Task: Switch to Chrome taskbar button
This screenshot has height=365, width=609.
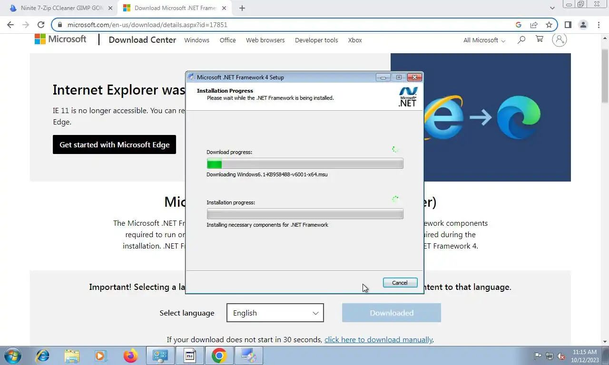Action: tap(219, 355)
